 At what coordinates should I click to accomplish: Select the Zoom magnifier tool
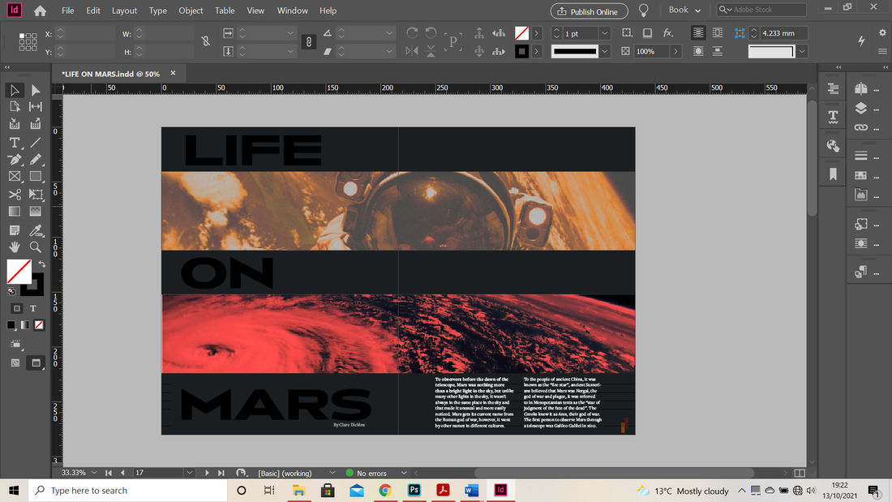pyautogui.click(x=35, y=247)
